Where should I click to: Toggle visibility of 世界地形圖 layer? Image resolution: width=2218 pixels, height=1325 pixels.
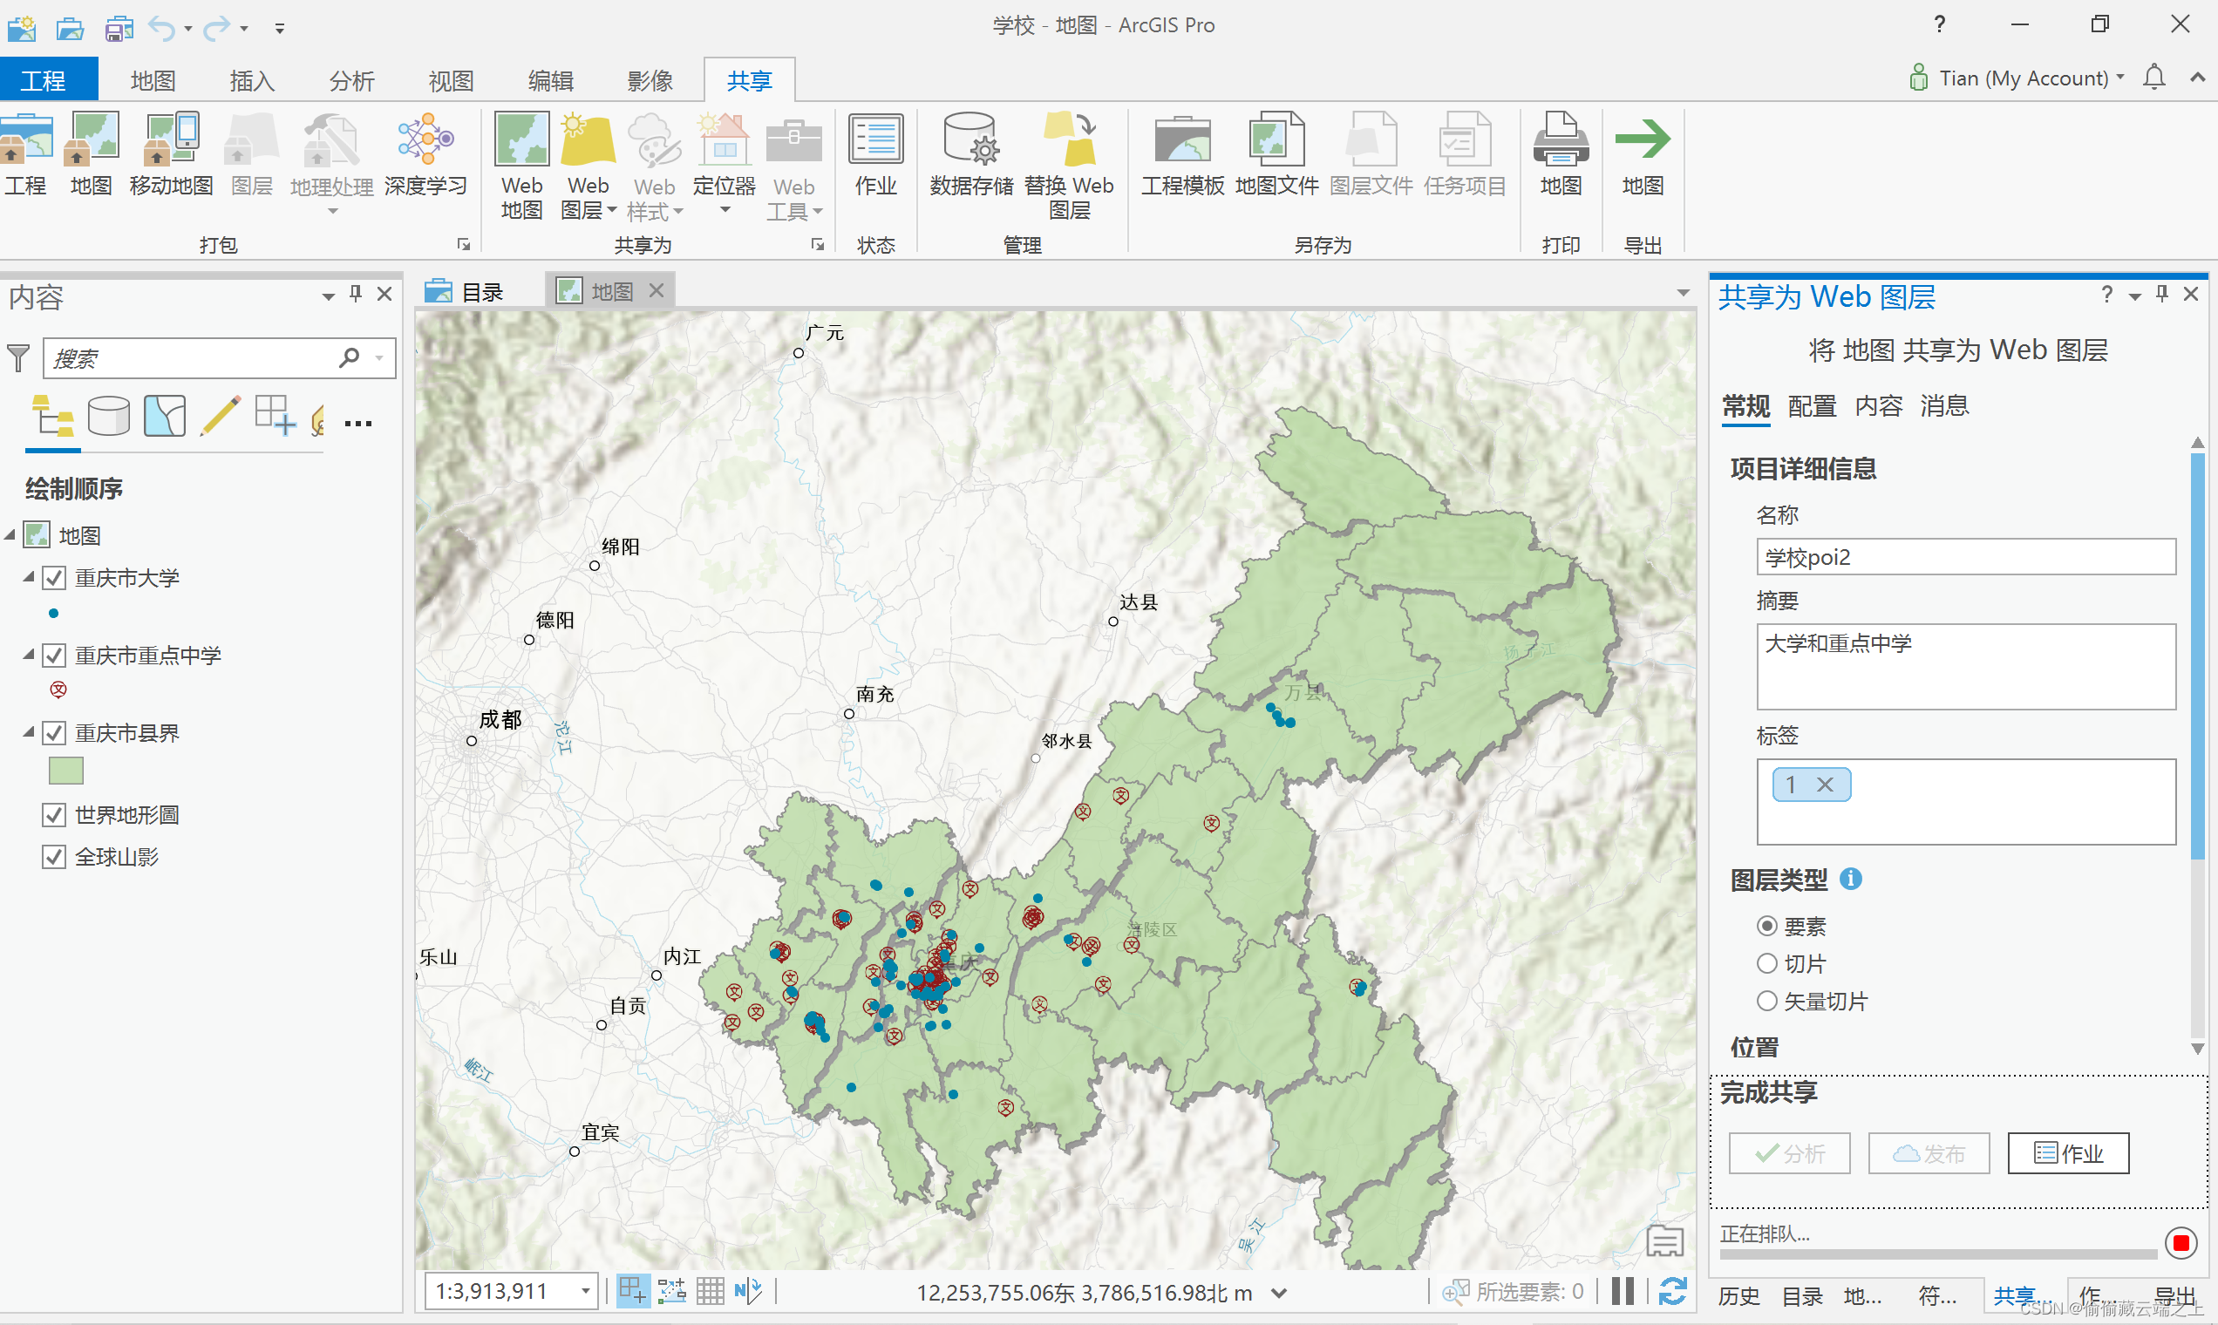54,814
